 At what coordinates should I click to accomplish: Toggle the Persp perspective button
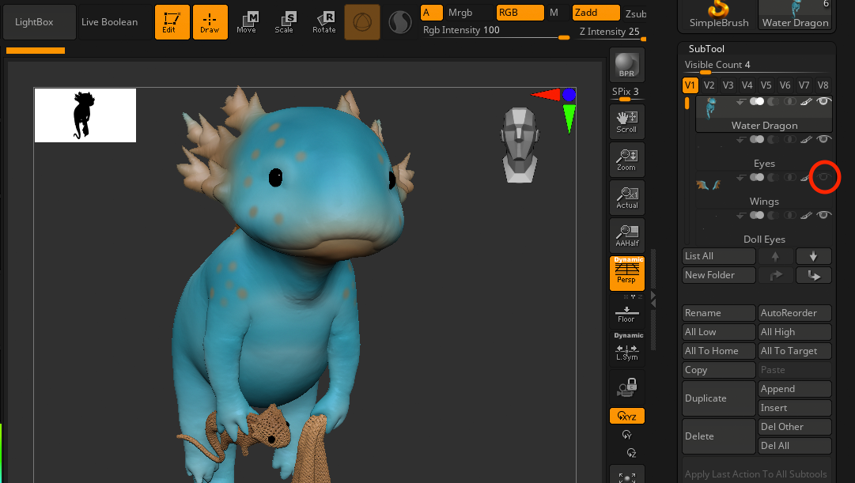pyautogui.click(x=627, y=273)
